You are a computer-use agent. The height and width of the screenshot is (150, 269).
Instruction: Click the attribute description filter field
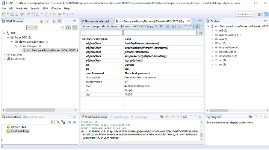coord(101,33)
